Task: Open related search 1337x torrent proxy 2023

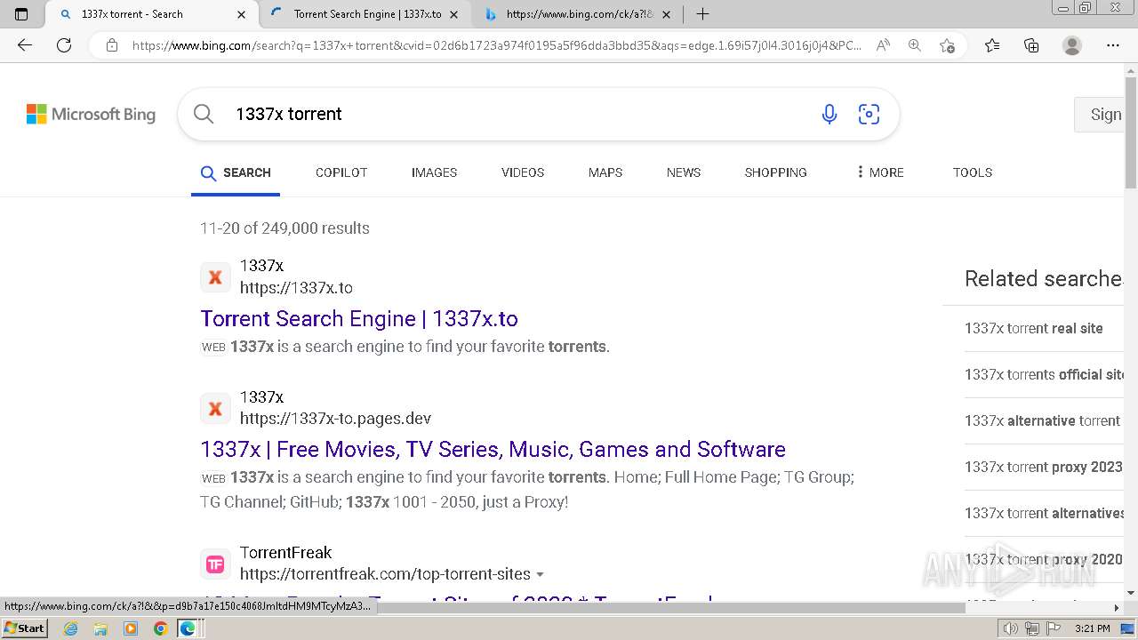Action: click(x=1044, y=467)
